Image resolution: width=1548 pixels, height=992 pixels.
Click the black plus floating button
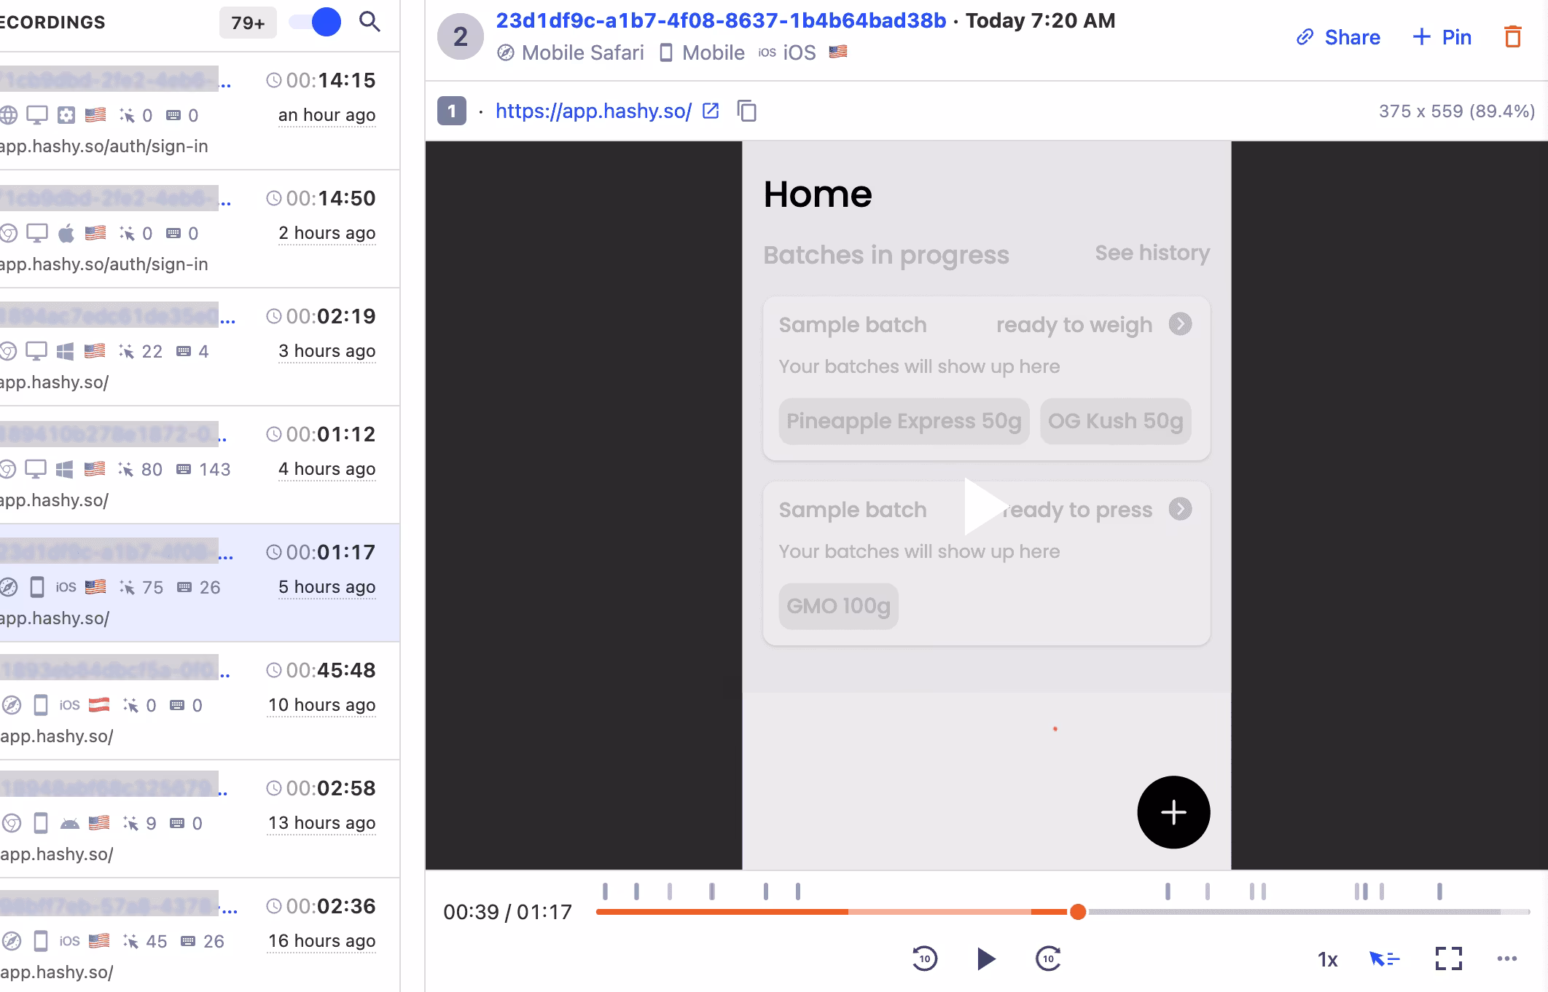click(1173, 812)
